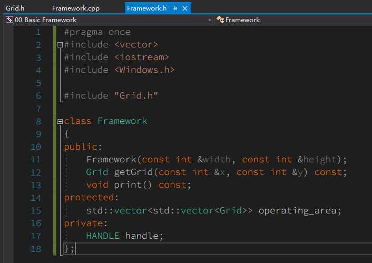
Task: Click the HANDLE type on line 17
Action: 103,236
